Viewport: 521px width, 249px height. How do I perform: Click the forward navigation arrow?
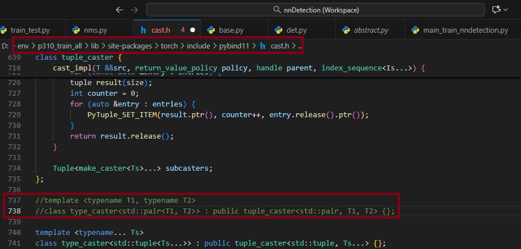pyautogui.click(x=134, y=10)
